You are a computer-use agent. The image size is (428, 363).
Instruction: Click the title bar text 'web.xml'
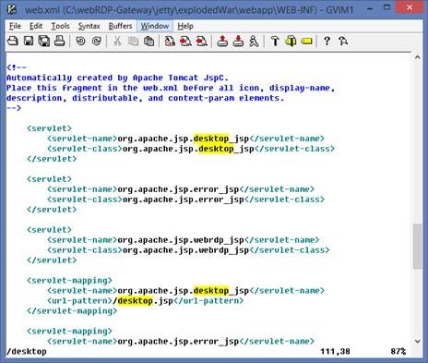tap(42, 10)
